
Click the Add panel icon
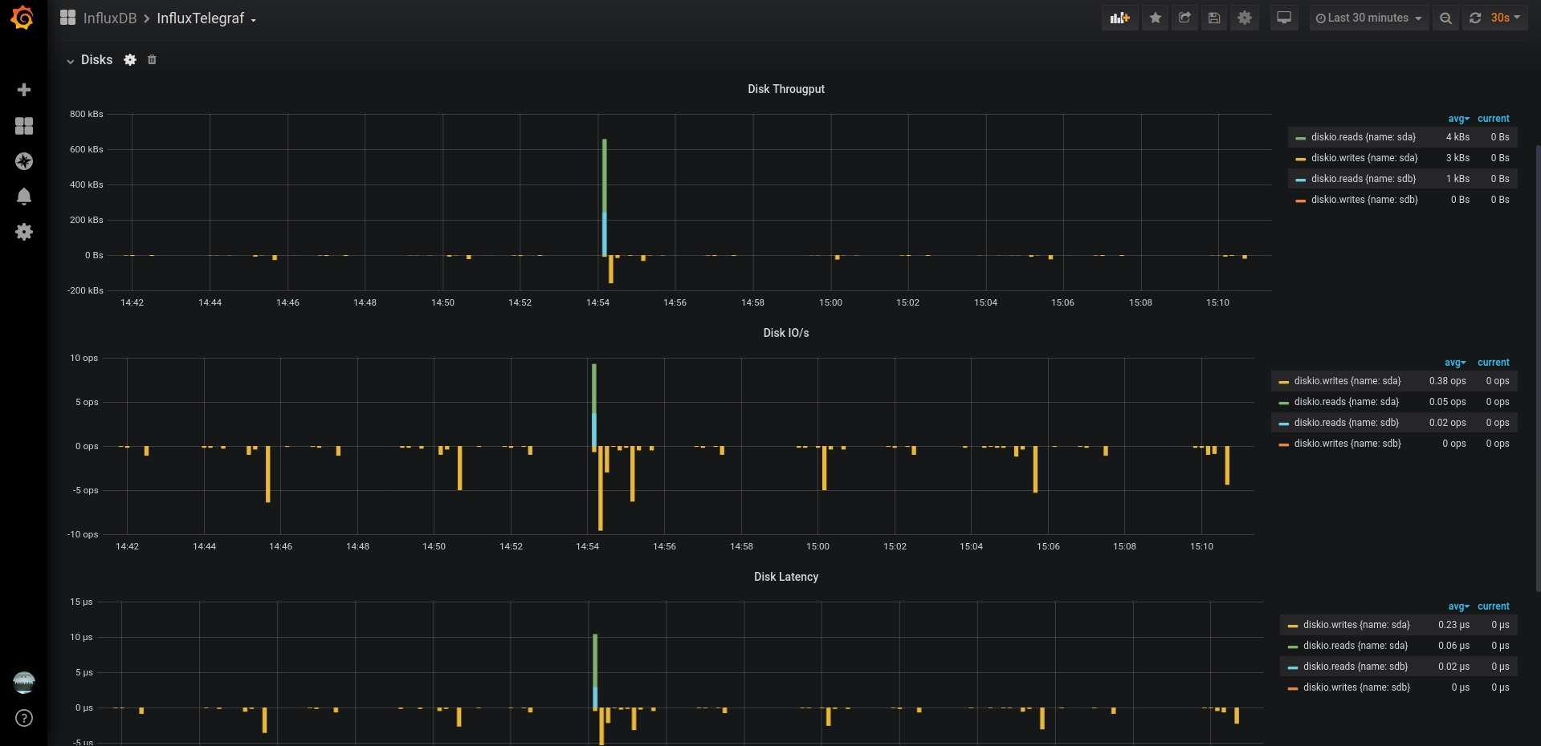(x=1119, y=18)
